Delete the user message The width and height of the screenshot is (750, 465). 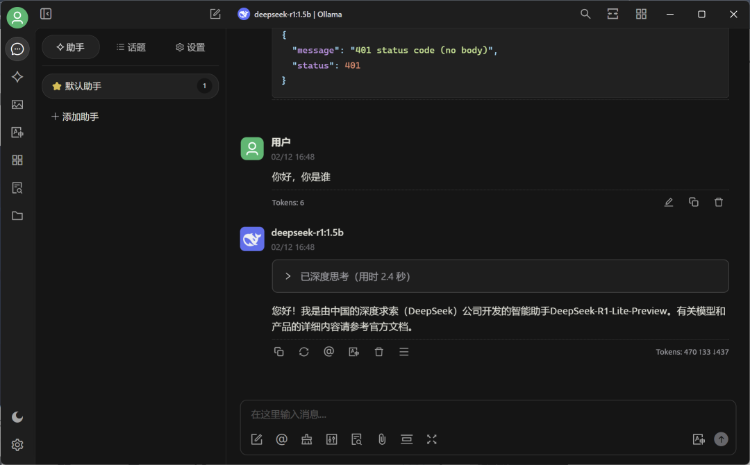719,202
